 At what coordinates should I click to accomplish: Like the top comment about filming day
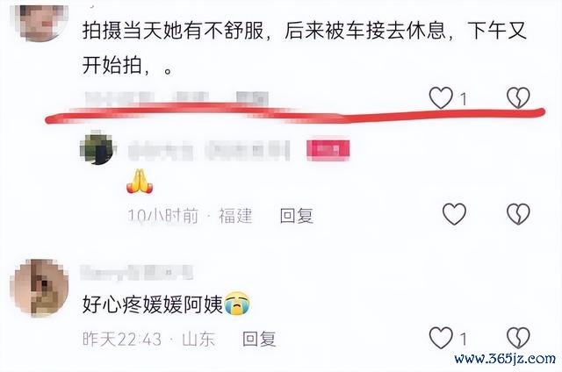coord(441,97)
